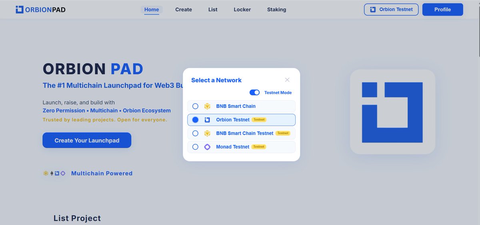Select the Monad Testnet radio button
This screenshot has width=480, height=225.
[195, 147]
